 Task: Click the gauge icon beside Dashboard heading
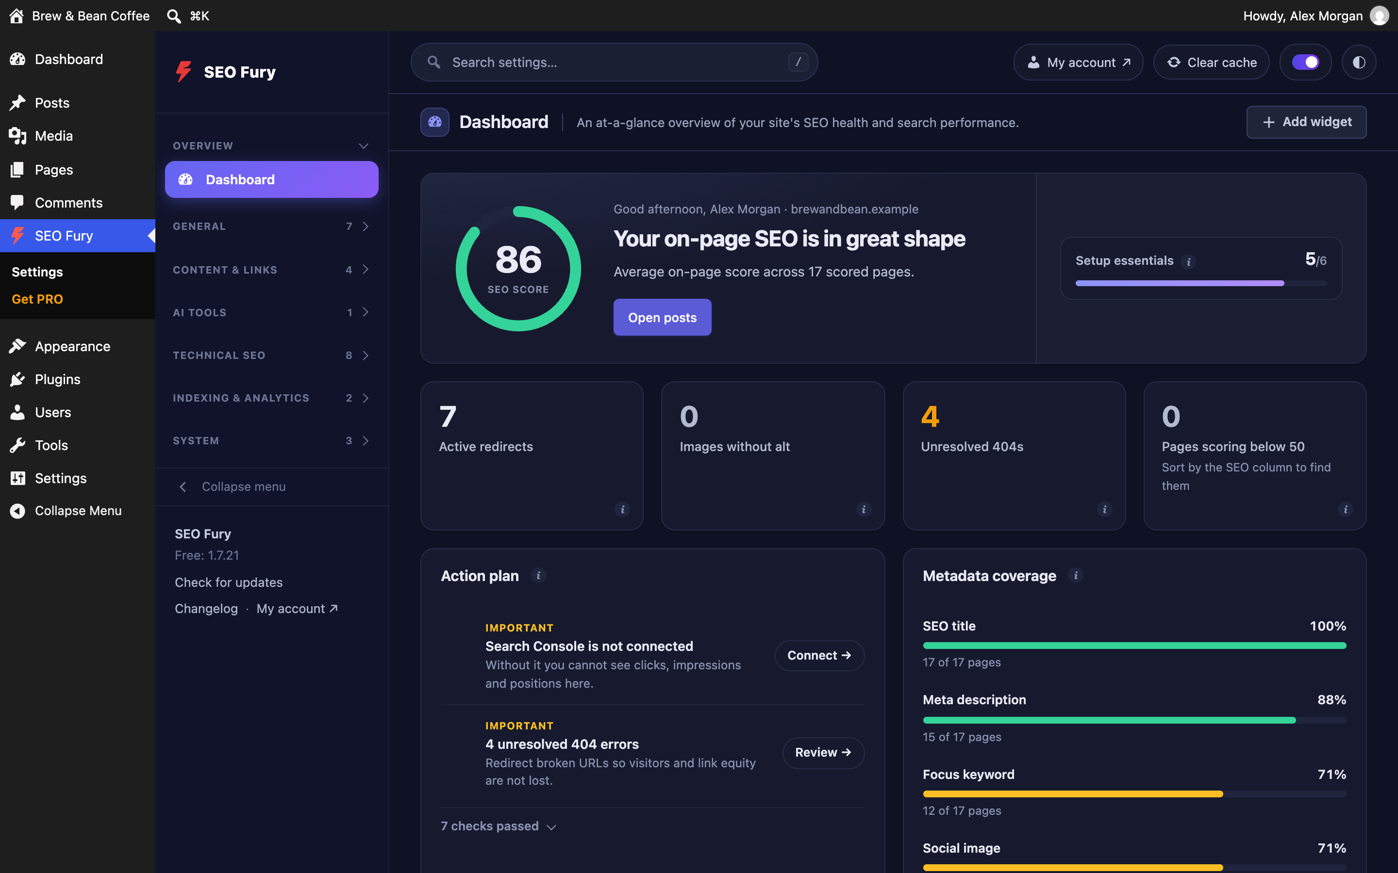click(x=435, y=122)
